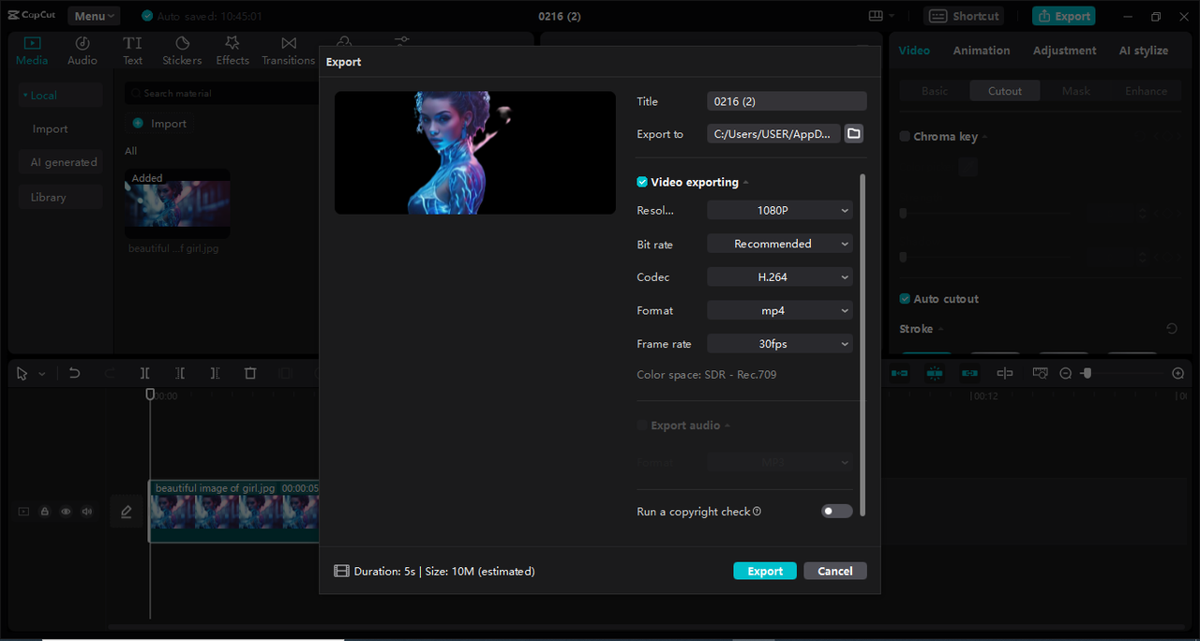1200x641 pixels.
Task: Open the Effects panel tab
Action: click(232, 51)
